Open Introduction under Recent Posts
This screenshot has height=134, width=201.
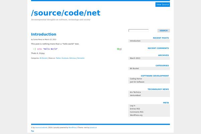(x=135, y=41)
